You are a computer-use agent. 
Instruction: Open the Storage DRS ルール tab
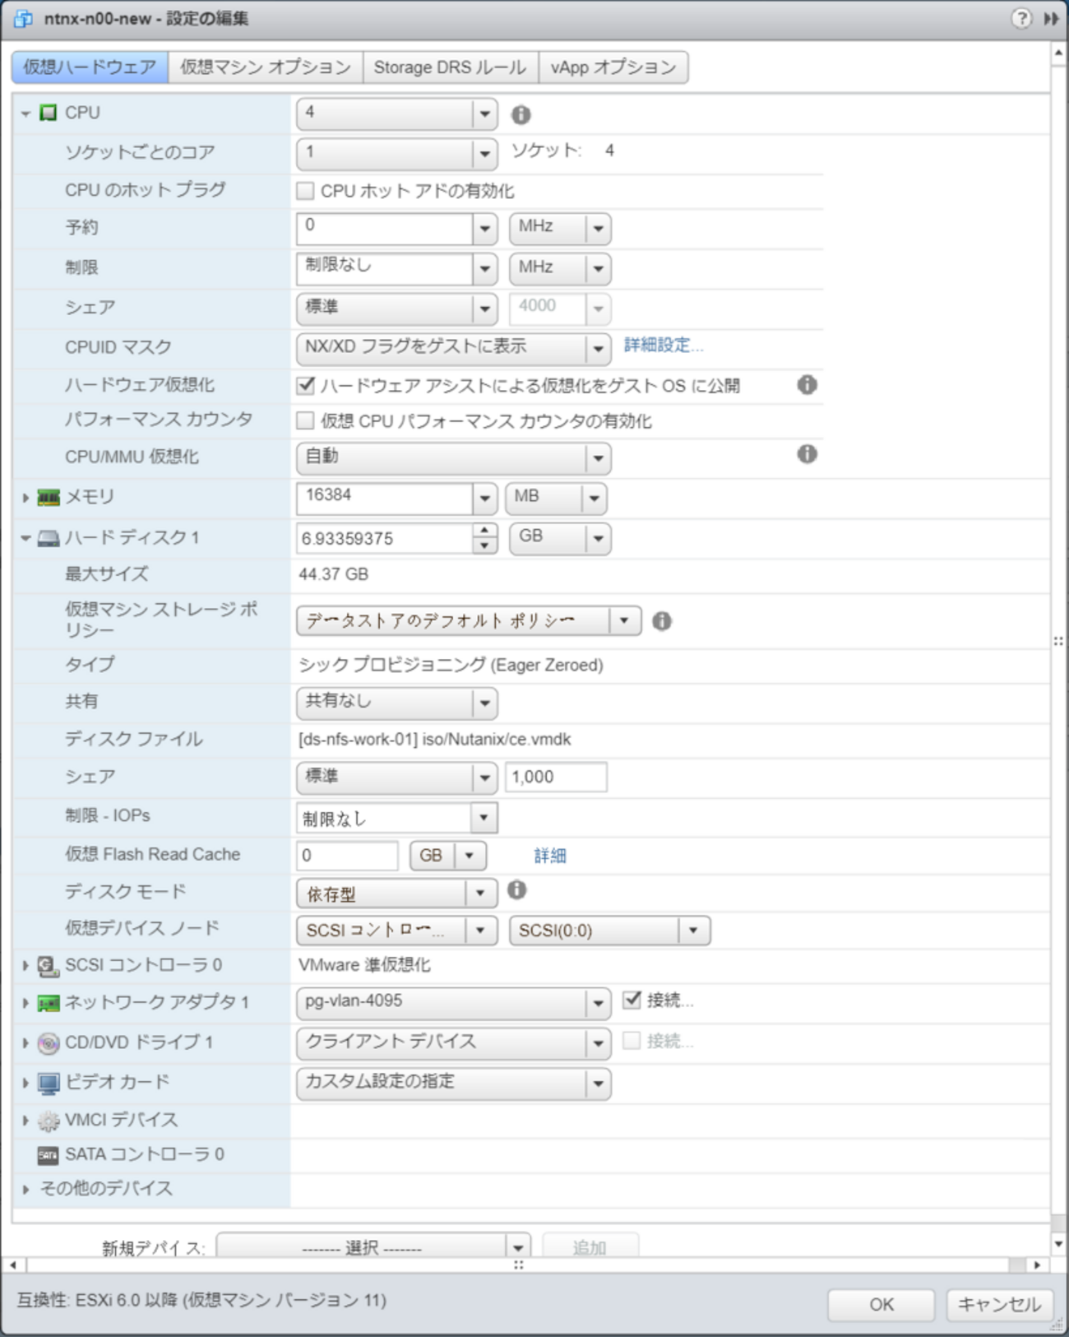tap(450, 67)
